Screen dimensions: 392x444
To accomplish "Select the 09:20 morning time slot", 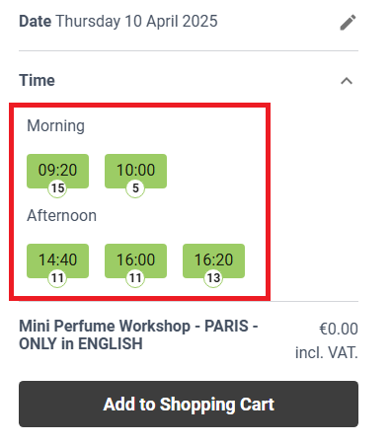I will pos(57,171).
